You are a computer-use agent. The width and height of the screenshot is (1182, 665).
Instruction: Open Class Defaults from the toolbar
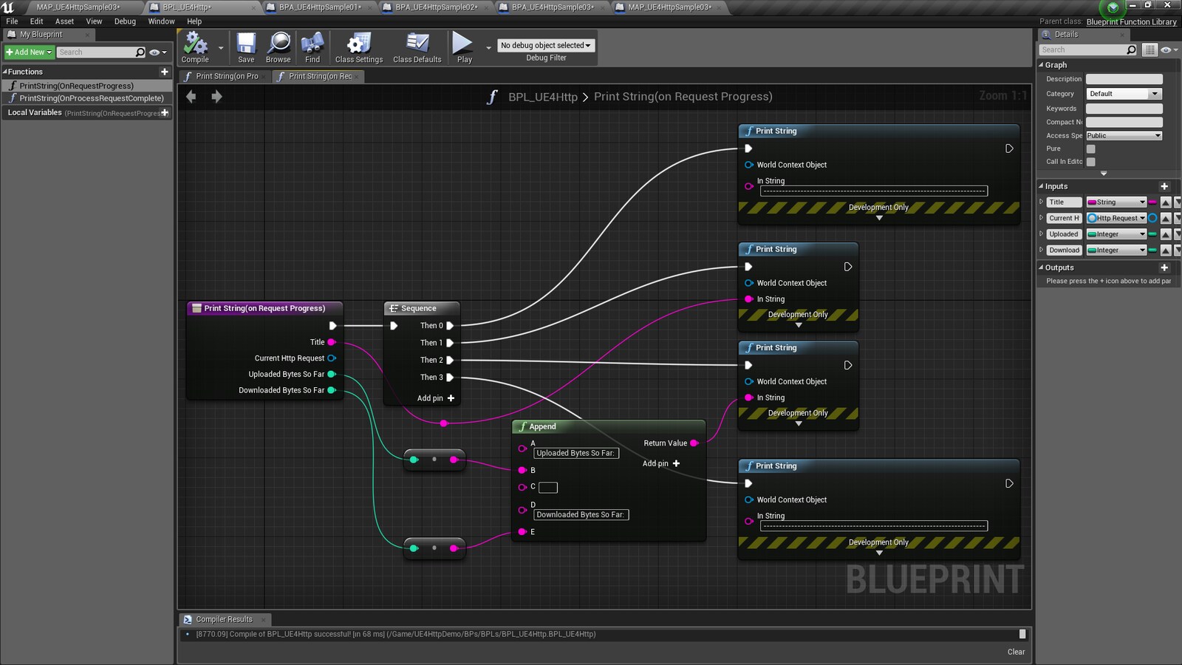click(417, 47)
